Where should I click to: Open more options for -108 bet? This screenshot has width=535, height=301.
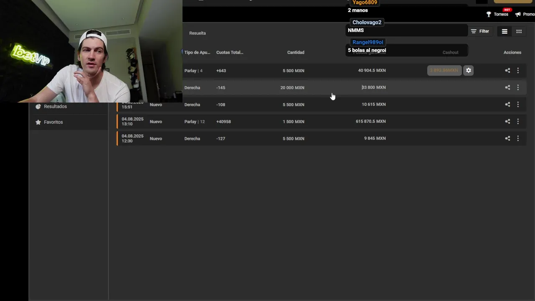point(518,105)
